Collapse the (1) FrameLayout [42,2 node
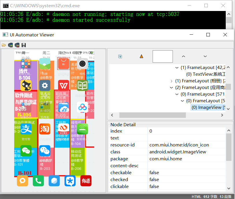Image resolution: width=235 pixels, height=199 pixels. pos(177,68)
